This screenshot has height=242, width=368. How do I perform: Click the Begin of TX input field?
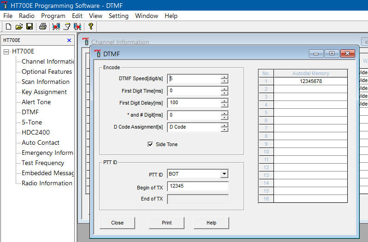[198, 186]
